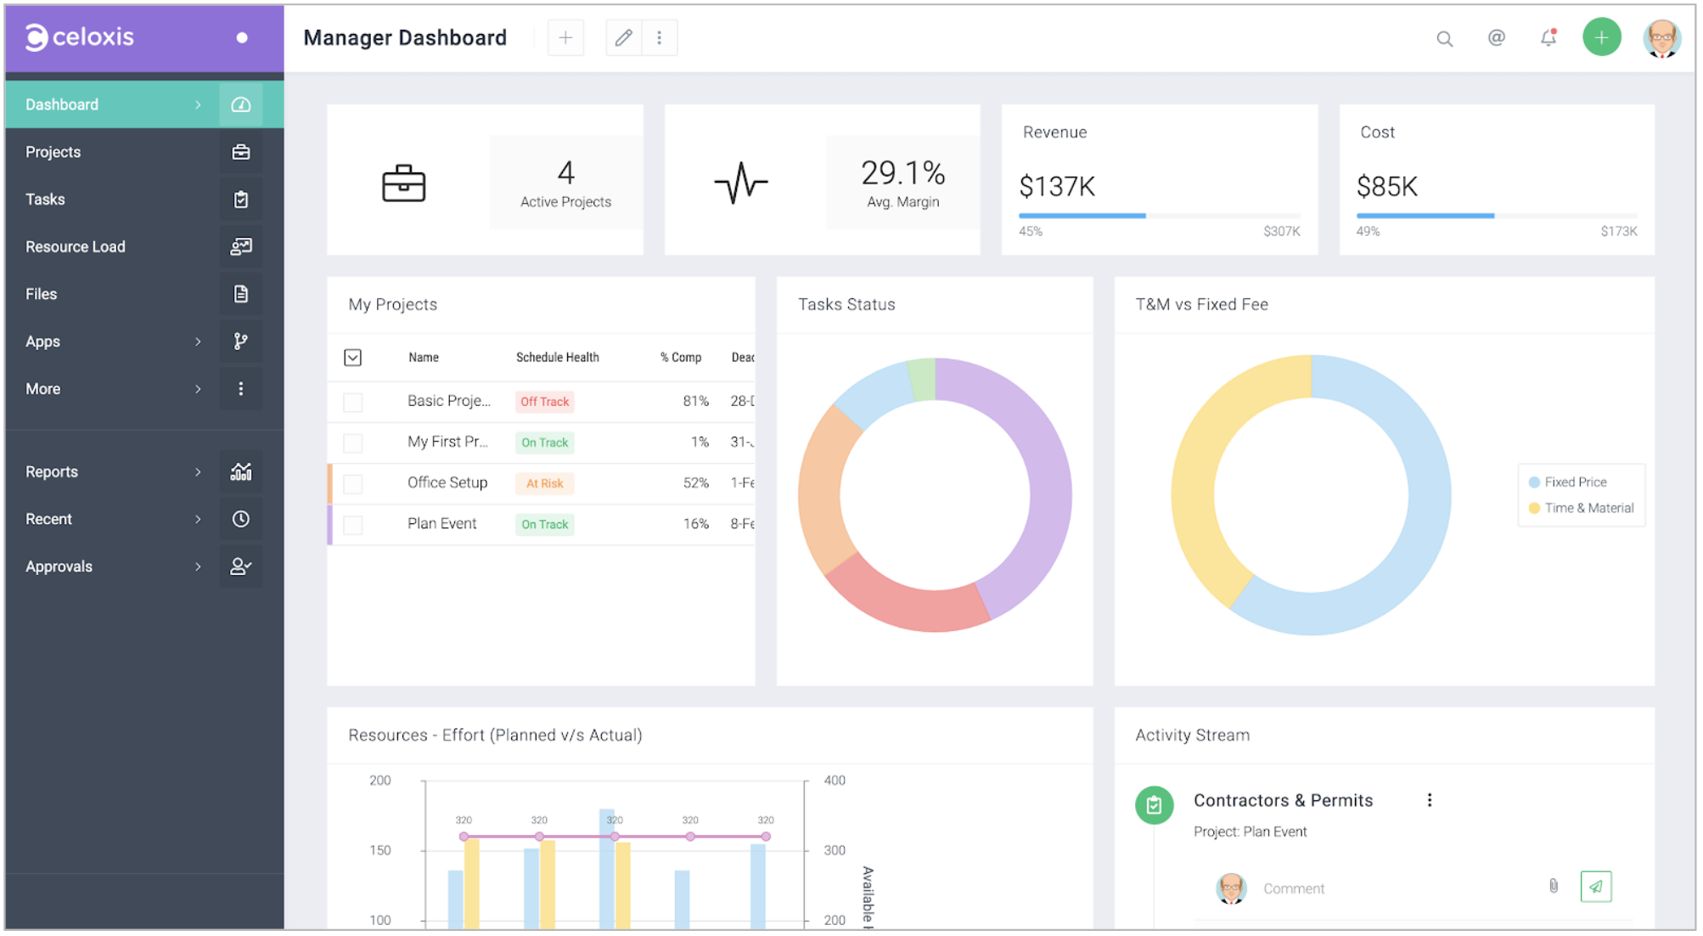Image resolution: width=1703 pixels, height=936 pixels.
Task: Open the mentions @ icon
Action: [1496, 37]
